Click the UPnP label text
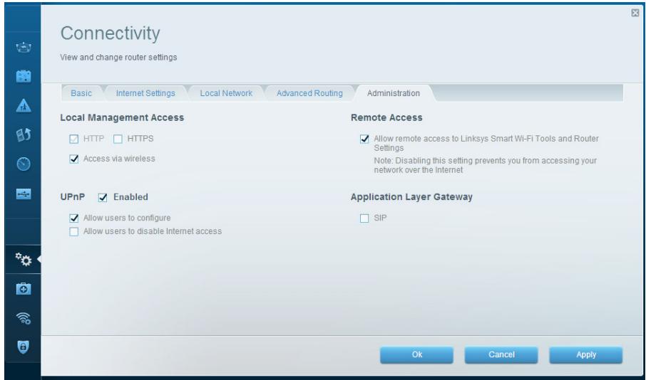The height and width of the screenshot is (380, 646). click(x=73, y=197)
